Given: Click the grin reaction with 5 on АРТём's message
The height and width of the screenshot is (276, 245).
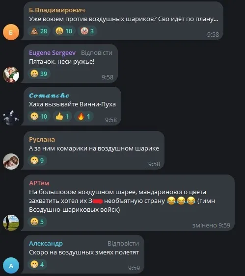Looking at the screenshot, I should pyautogui.click(x=37, y=222).
